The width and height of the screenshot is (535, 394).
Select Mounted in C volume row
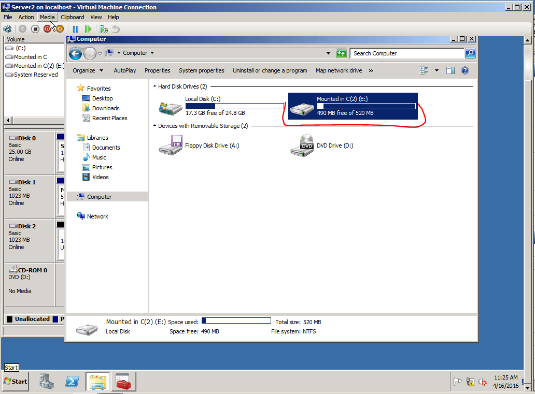(34, 57)
